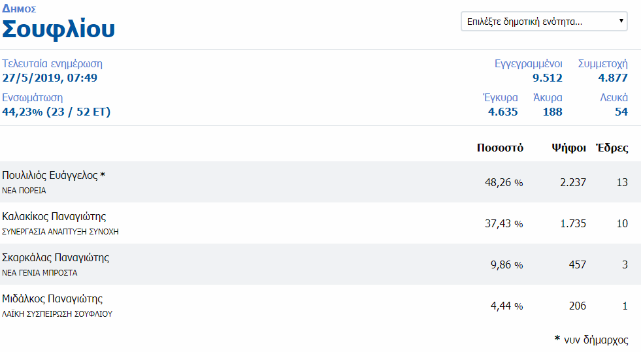641x352 pixels.
Task: Click the last update timestamp
Action: pyautogui.click(x=50, y=78)
